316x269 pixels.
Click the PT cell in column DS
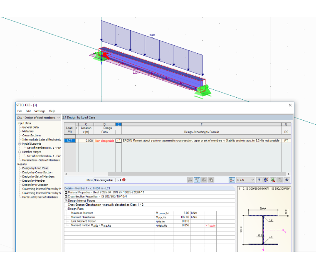[286, 141]
